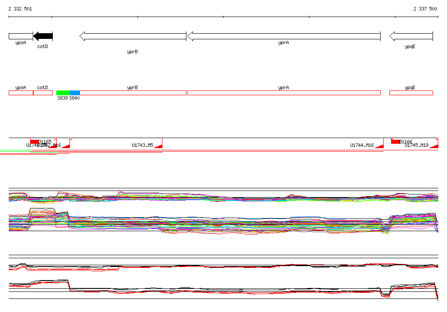
Task: Click the black cotD gene arrow
Action: point(43,36)
